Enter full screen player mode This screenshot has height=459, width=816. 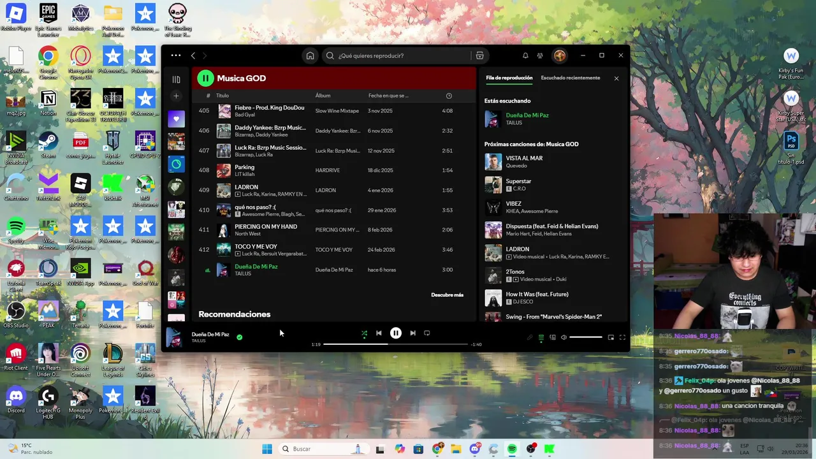[622, 337]
